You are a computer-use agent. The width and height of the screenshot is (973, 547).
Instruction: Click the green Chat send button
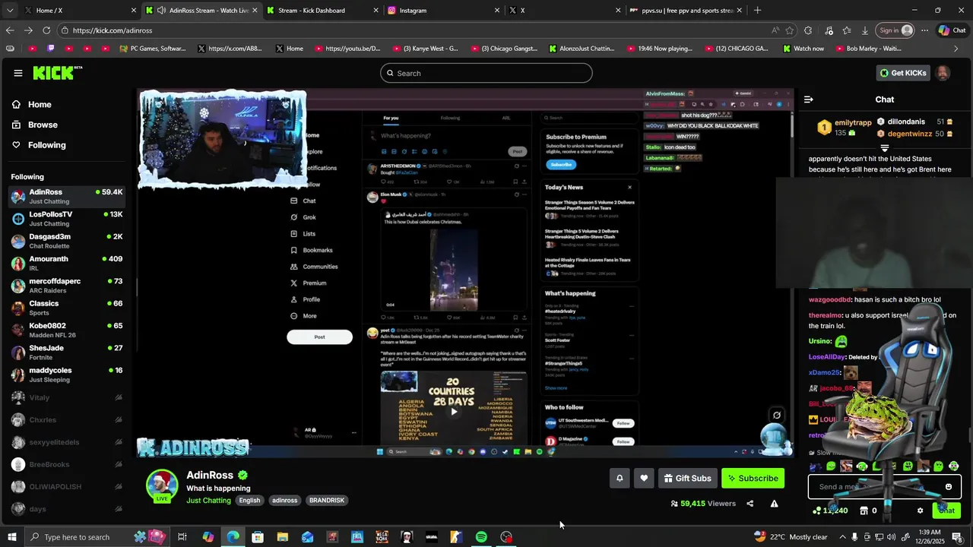pyautogui.click(x=946, y=511)
